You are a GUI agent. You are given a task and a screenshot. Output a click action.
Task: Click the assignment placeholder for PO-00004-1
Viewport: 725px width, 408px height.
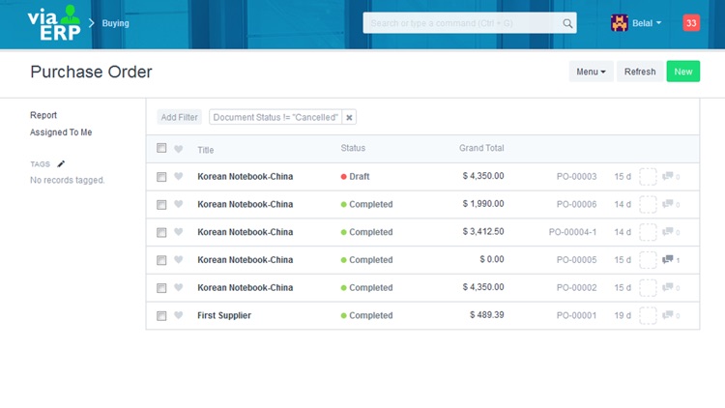point(648,232)
